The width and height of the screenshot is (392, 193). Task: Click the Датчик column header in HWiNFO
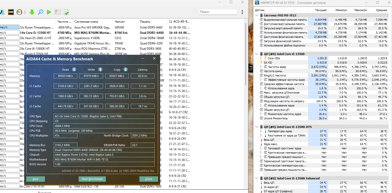pyautogui.click(x=281, y=10)
